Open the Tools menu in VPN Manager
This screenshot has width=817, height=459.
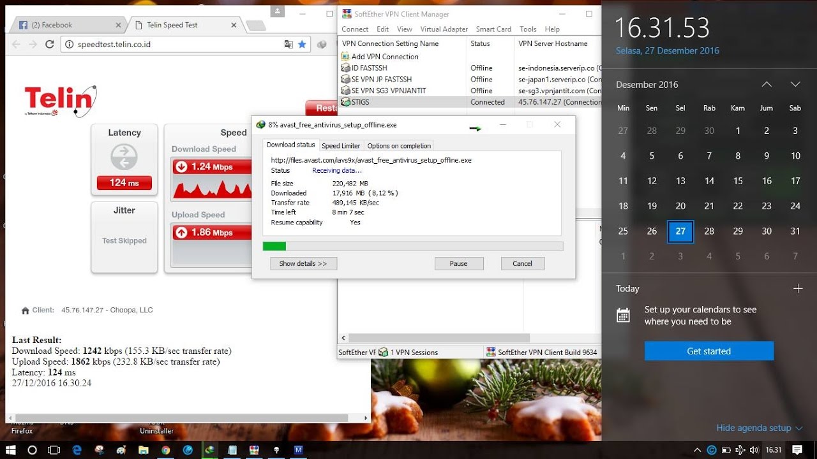528,29
